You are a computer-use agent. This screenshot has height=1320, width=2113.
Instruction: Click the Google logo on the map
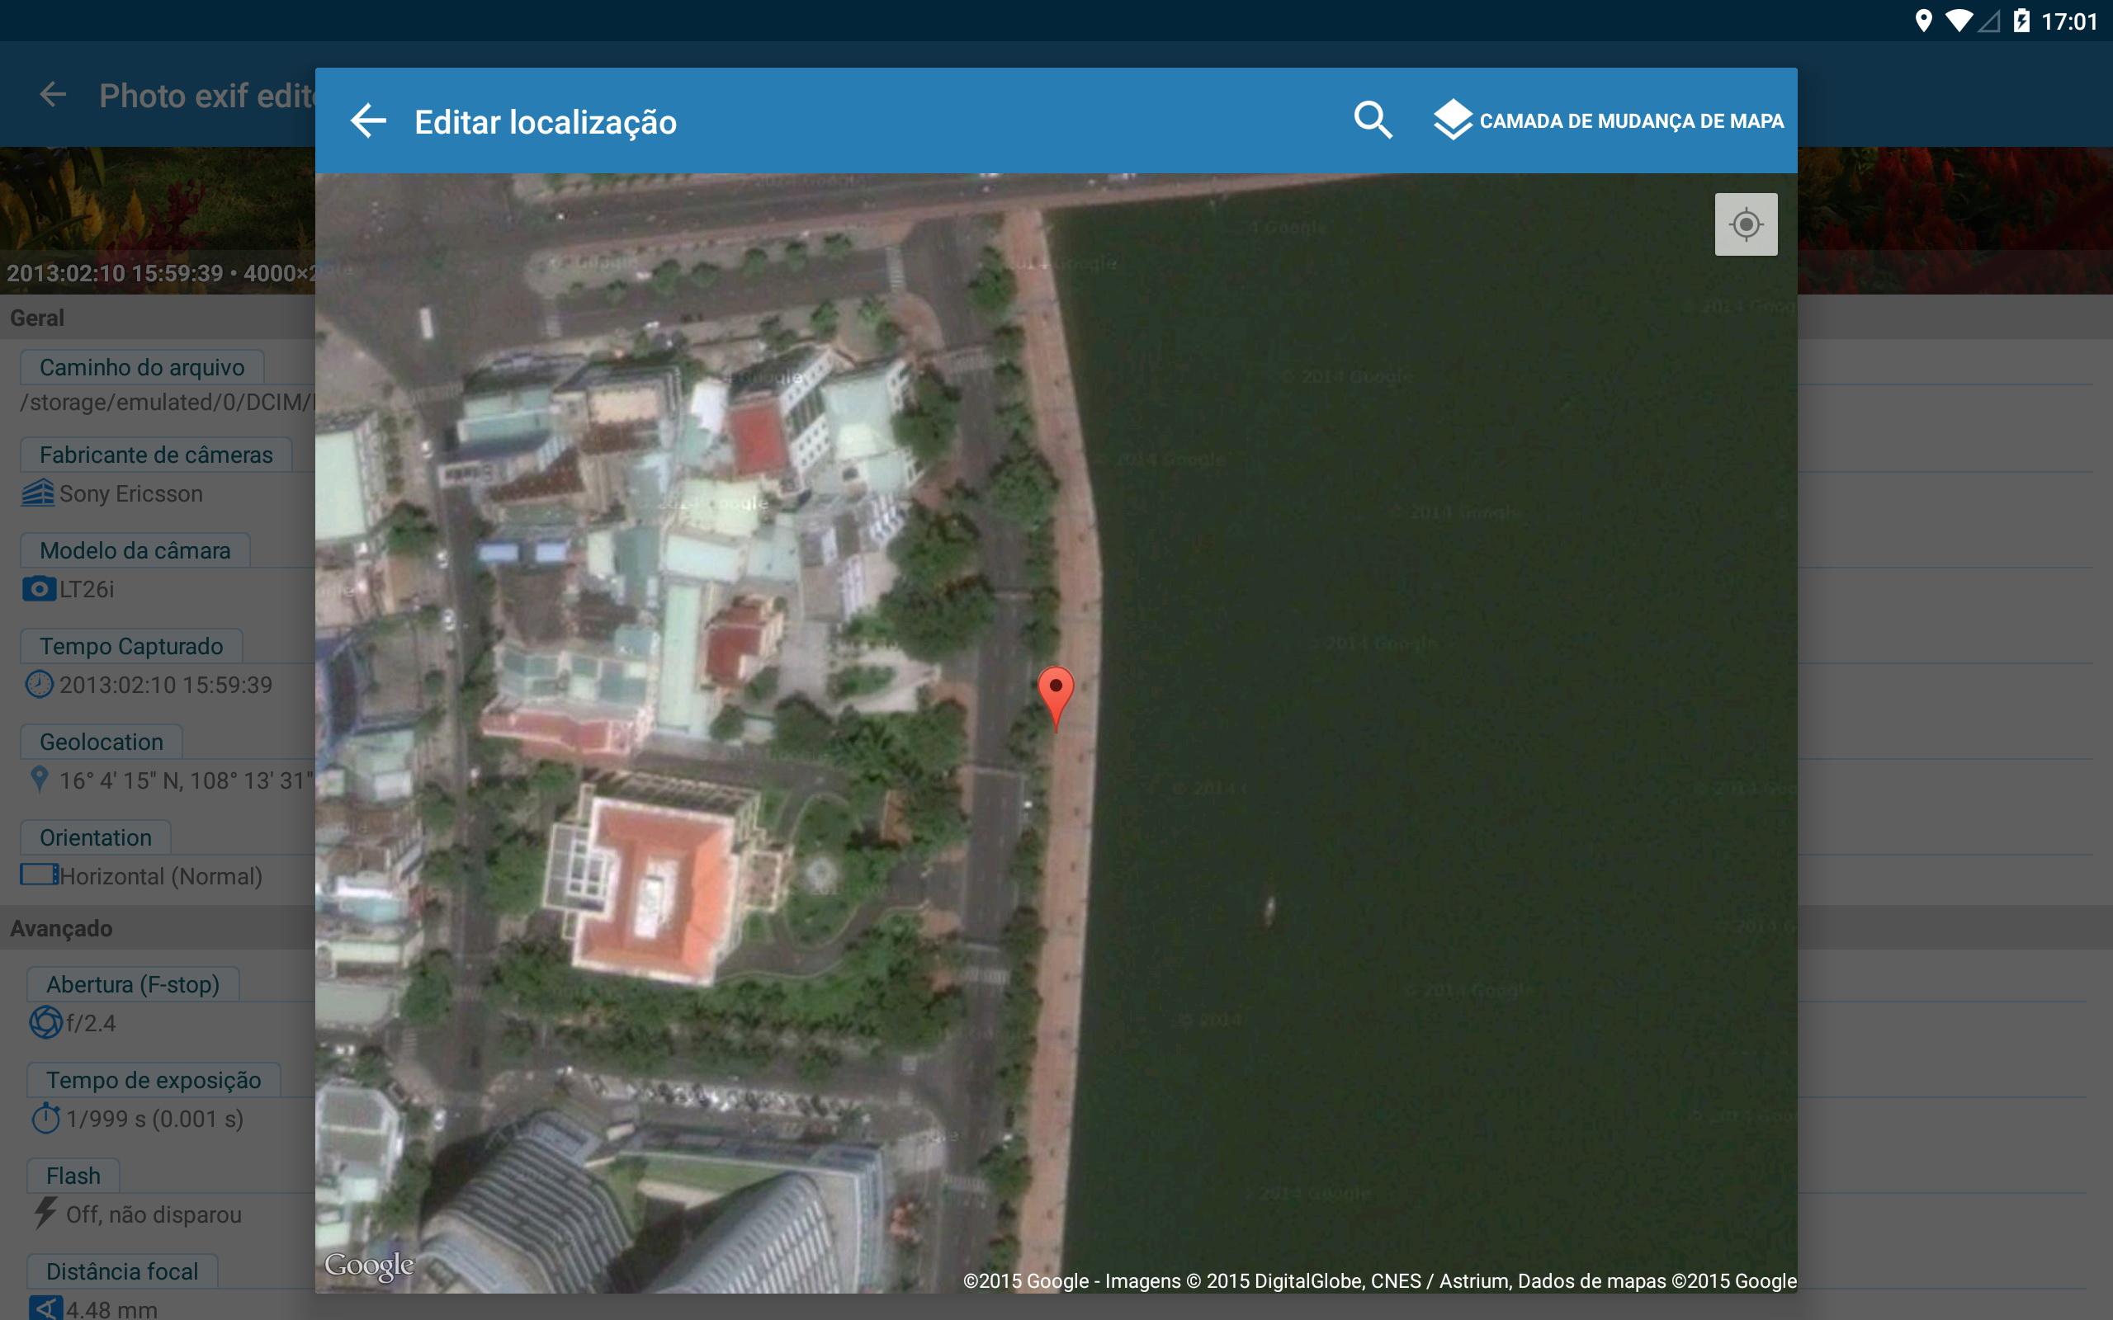[368, 1265]
